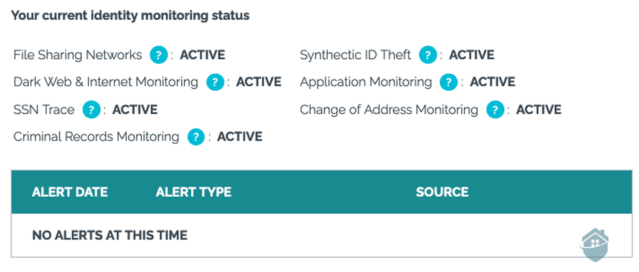Select Change of Address Monitoring text
The image size is (639, 272).
pos(389,110)
